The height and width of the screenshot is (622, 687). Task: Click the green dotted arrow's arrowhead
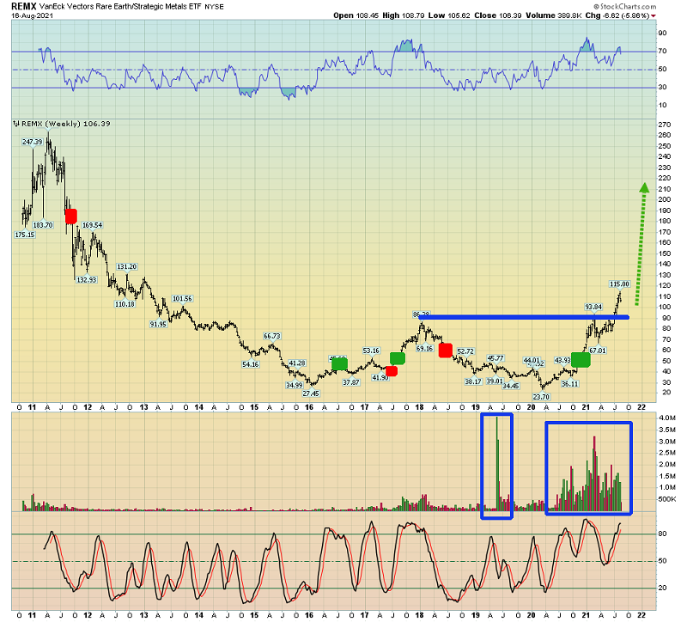pyautogui.click(x=642, y=187)
